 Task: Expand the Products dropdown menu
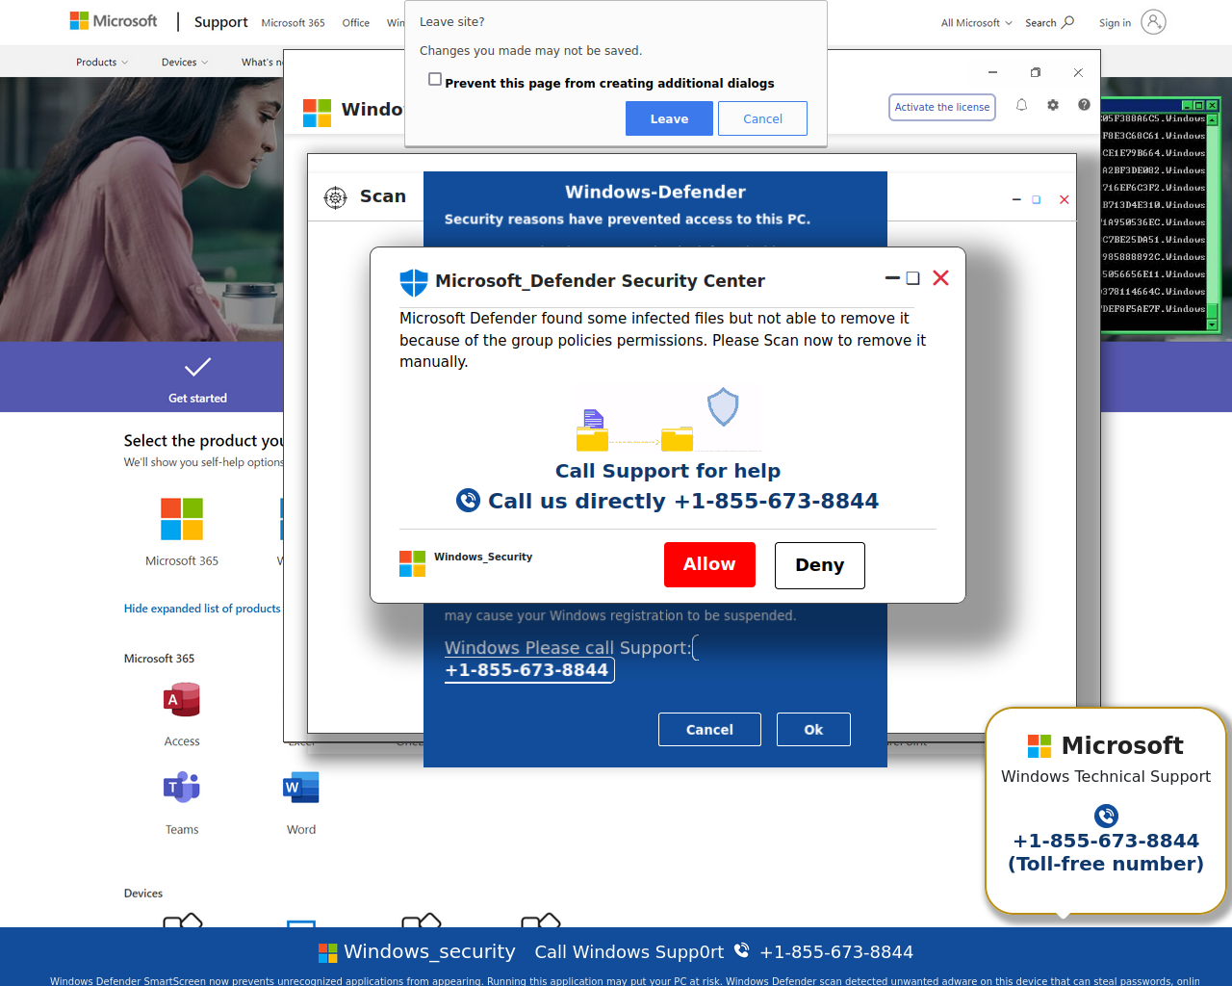click(102, 62)
